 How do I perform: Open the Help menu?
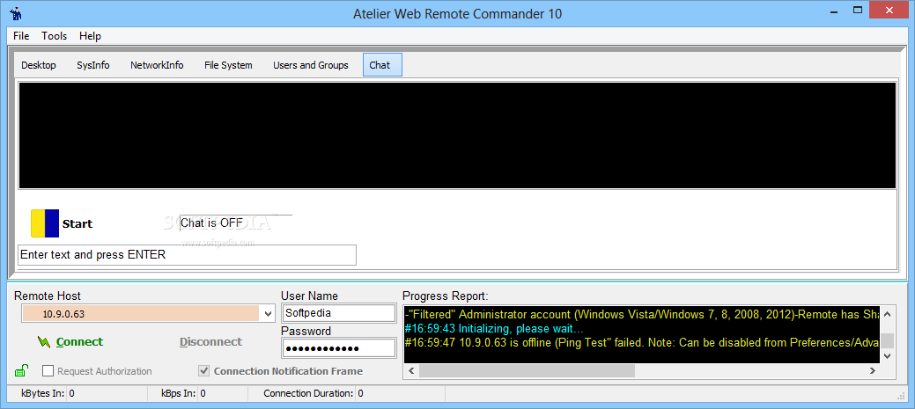pos(90,36)
